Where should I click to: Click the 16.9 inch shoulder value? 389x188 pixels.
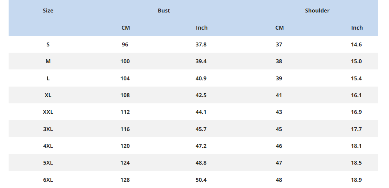coord(356,112)
